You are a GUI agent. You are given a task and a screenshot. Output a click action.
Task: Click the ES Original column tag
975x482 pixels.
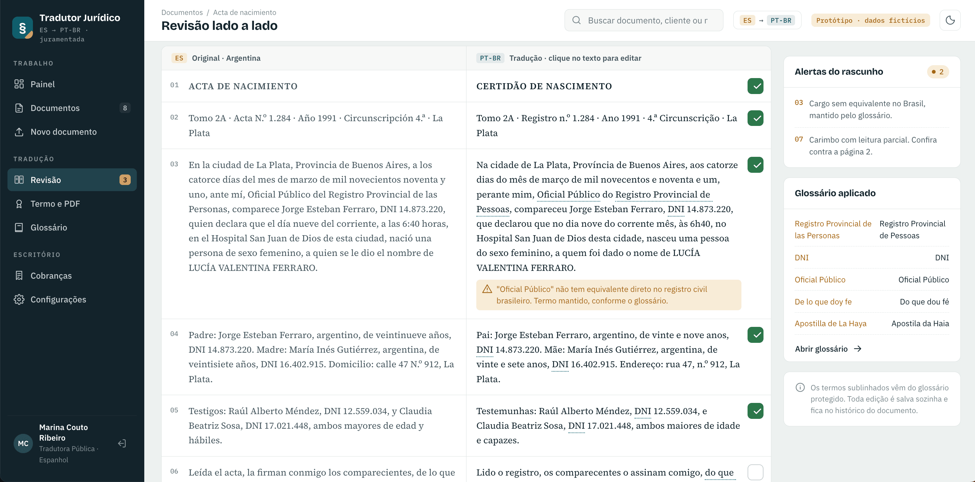(179, 58)
